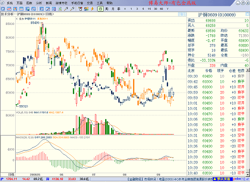Screen dimensions: 250x182
Task: Select the 3-minute period button
Action: coord(137,9)
